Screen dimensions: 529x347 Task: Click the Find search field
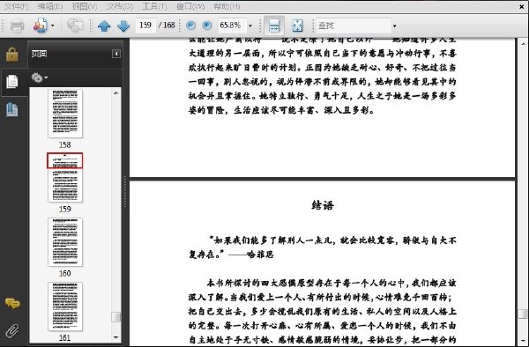(354, 26)
